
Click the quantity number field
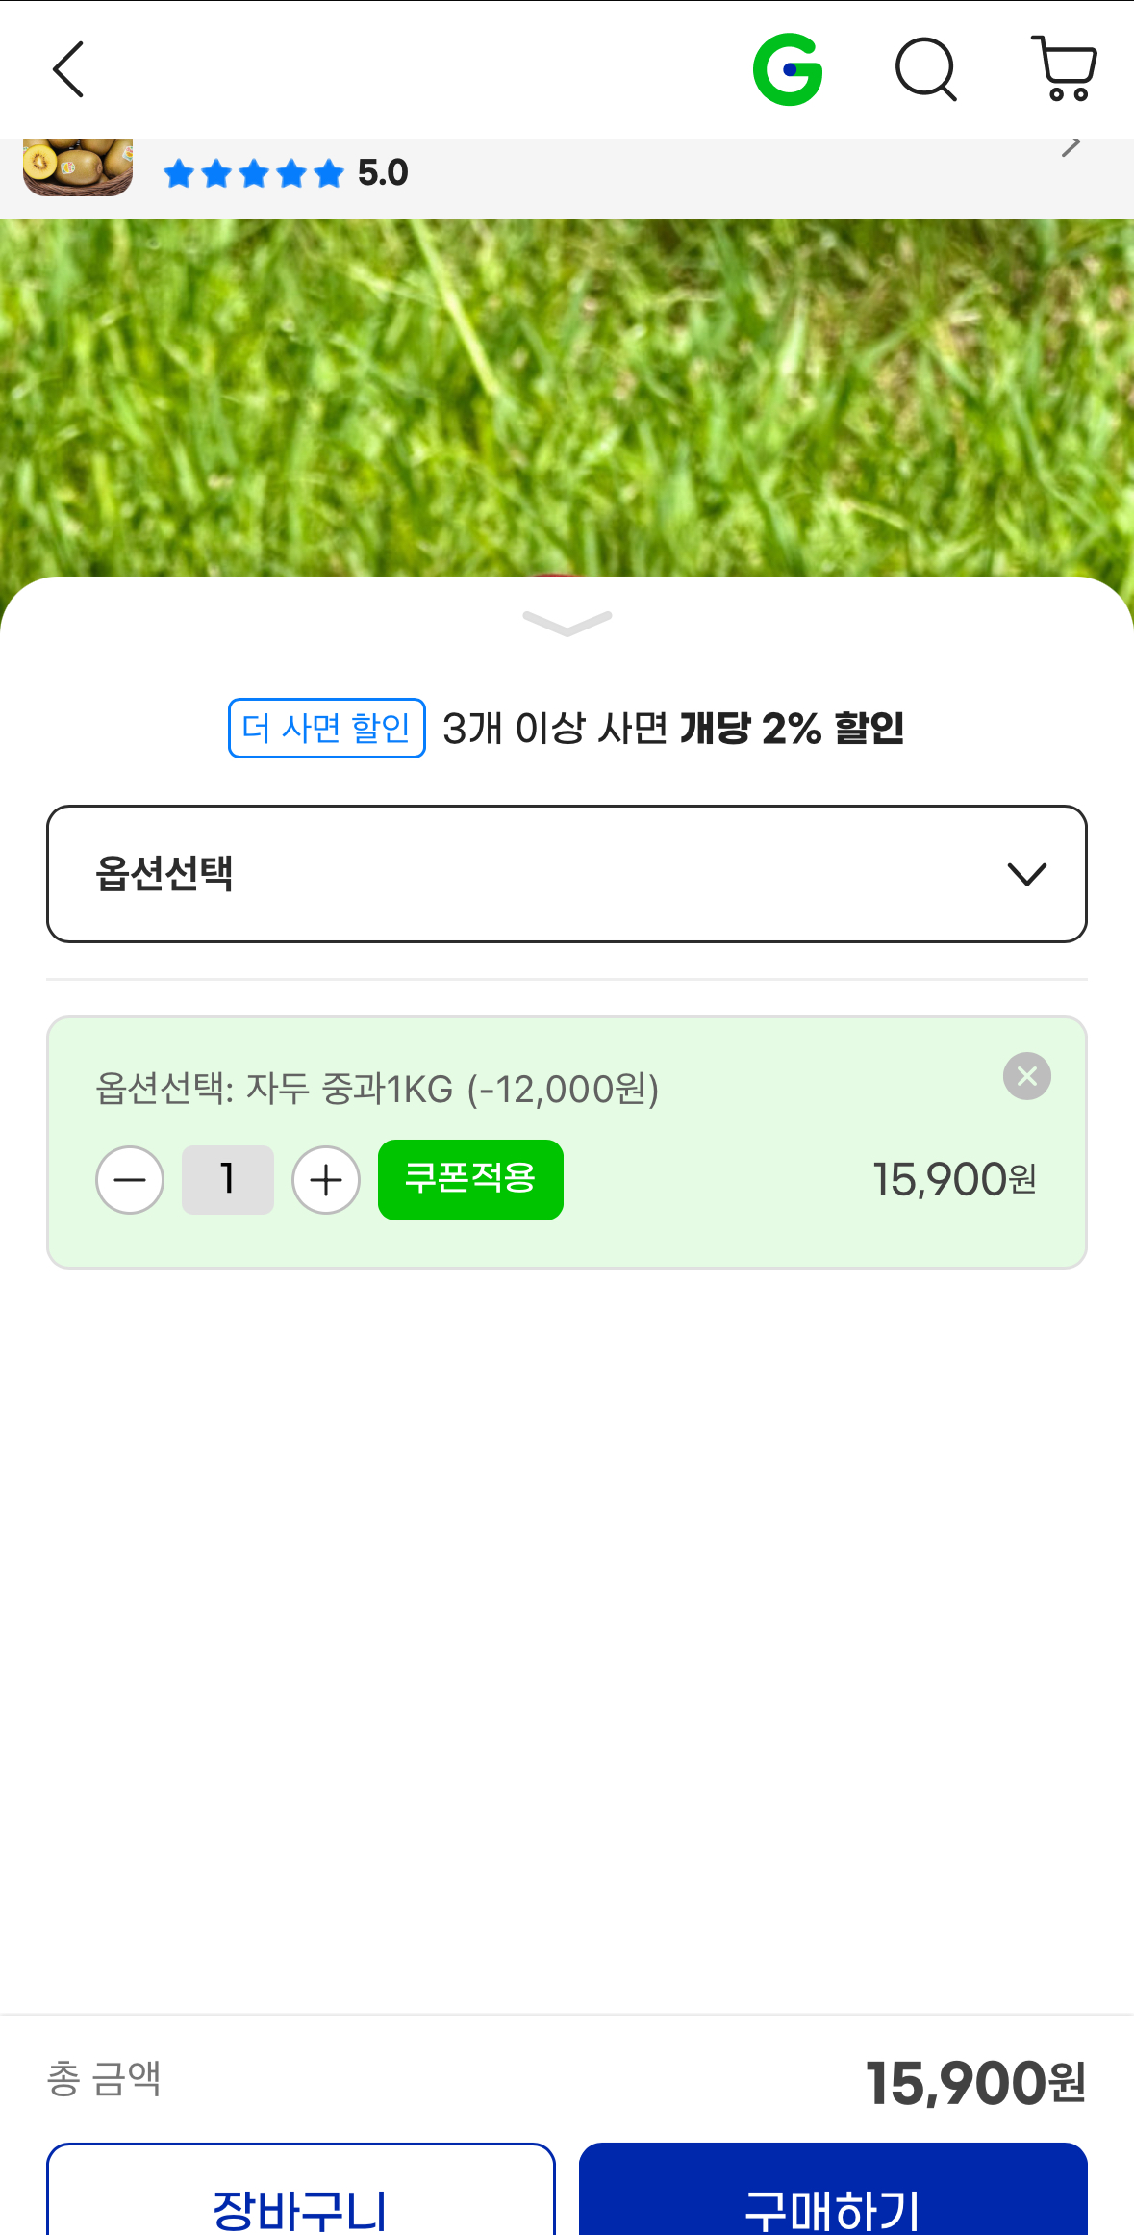tap(228, 1180)
